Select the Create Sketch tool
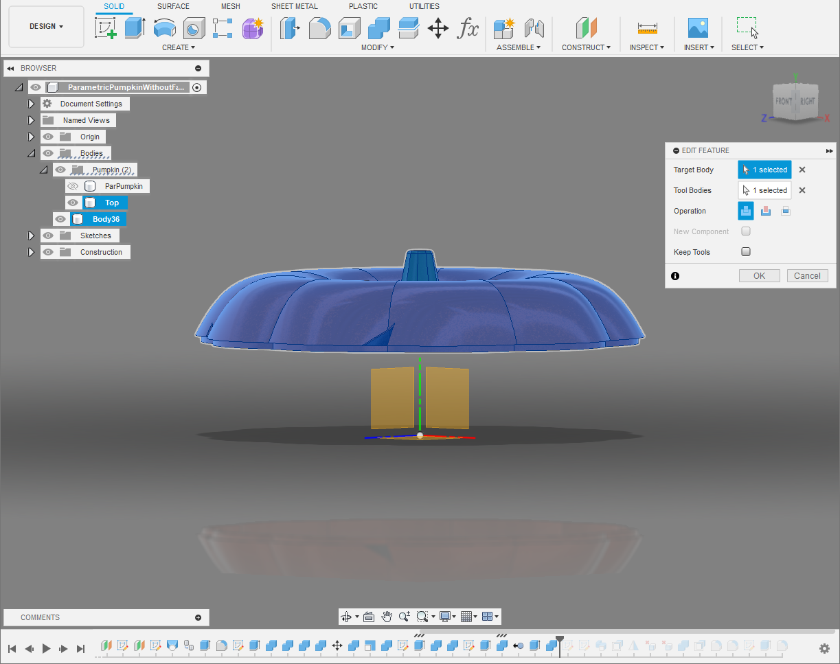840x664 pixels. pos(105,28)
